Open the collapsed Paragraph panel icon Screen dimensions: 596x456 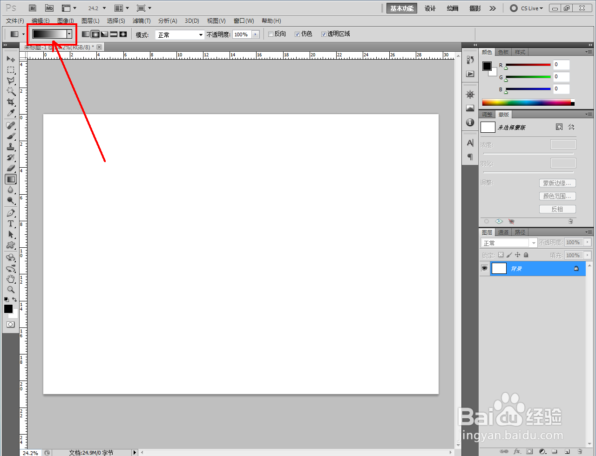point(470,157)
